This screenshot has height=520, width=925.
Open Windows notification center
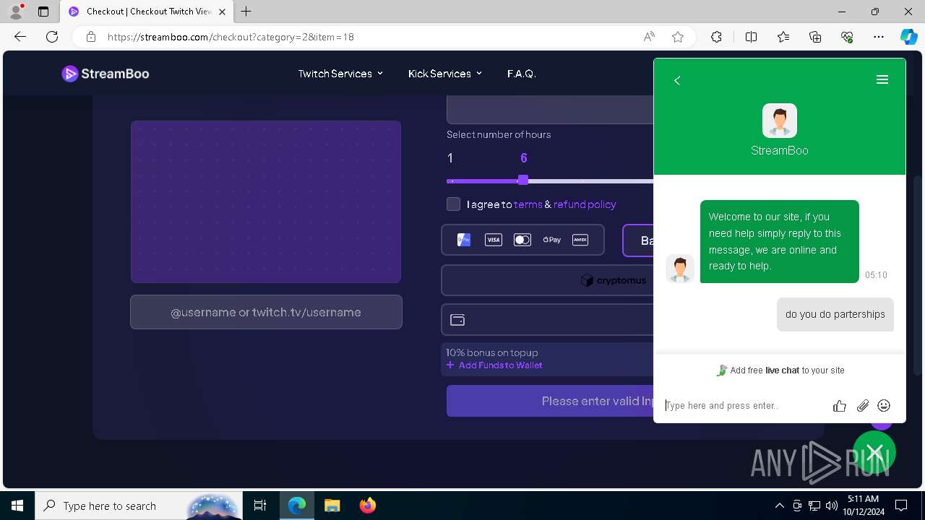point(901,506)
